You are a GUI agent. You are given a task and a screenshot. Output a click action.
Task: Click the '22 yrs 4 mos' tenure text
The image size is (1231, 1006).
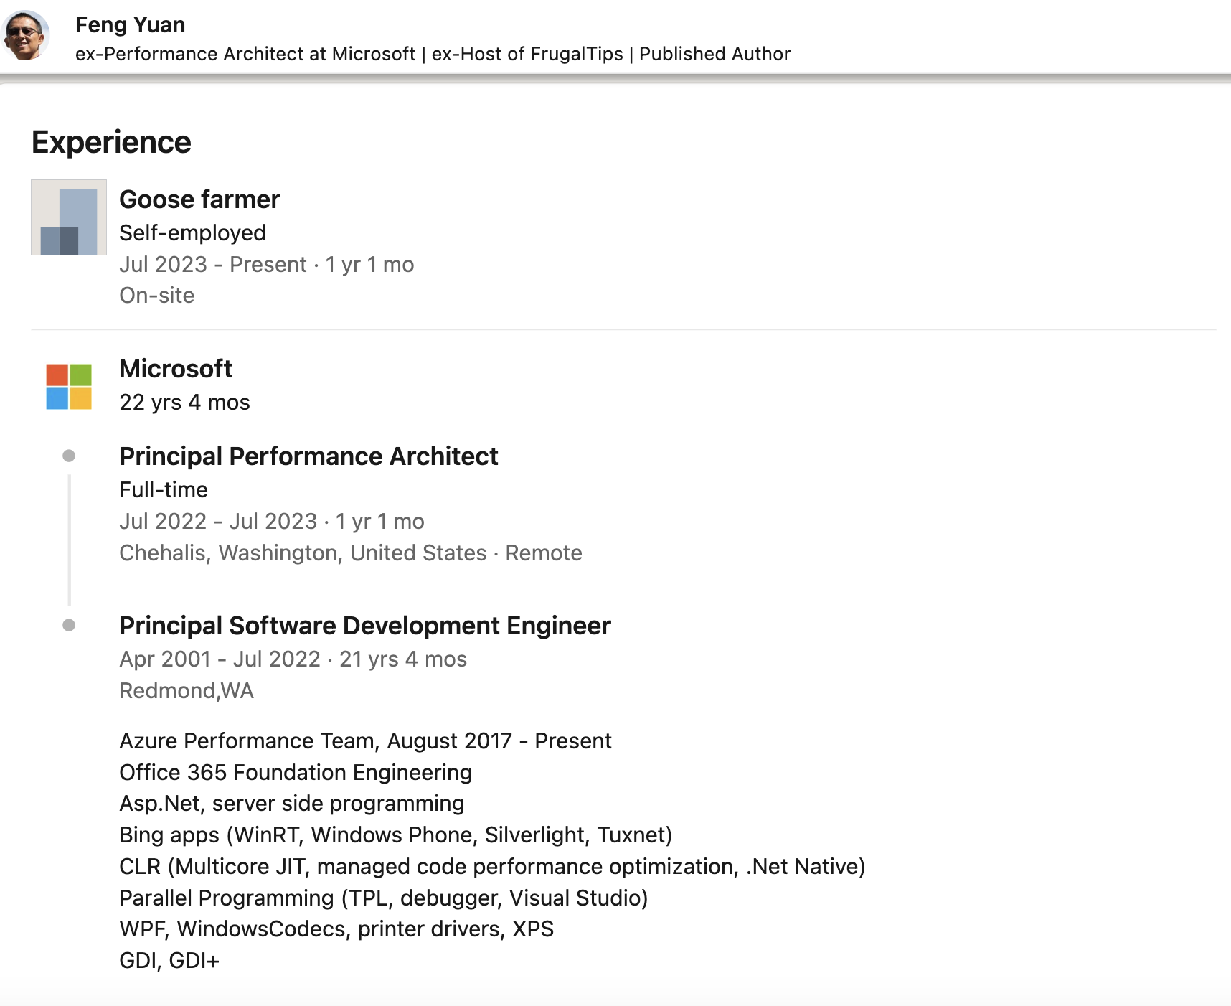[x=184, y=402]
